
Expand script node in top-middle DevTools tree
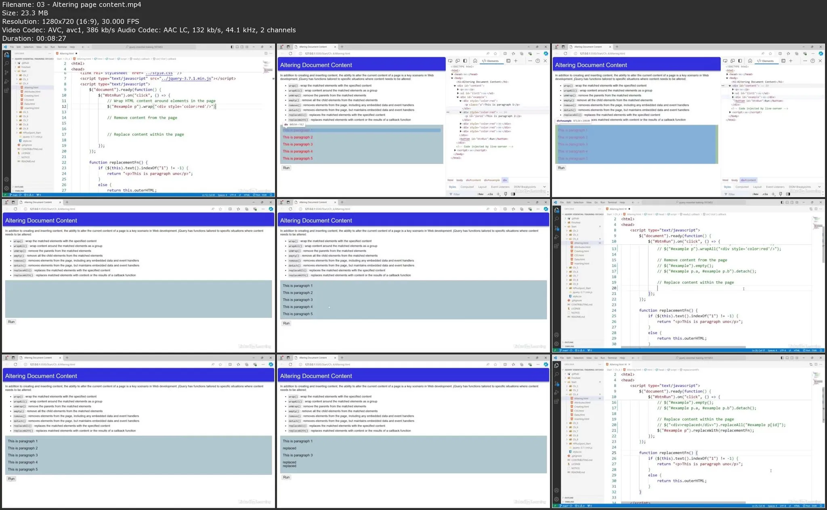click(x=455, y=150)
